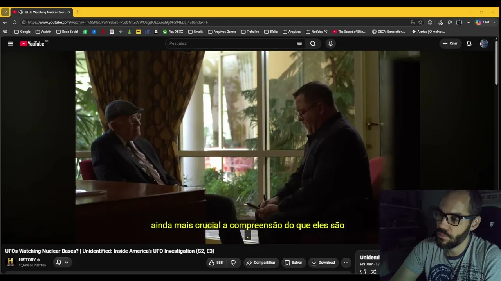
Task: Open Arquivos bookmarks folder
Action: click(292, 32)
